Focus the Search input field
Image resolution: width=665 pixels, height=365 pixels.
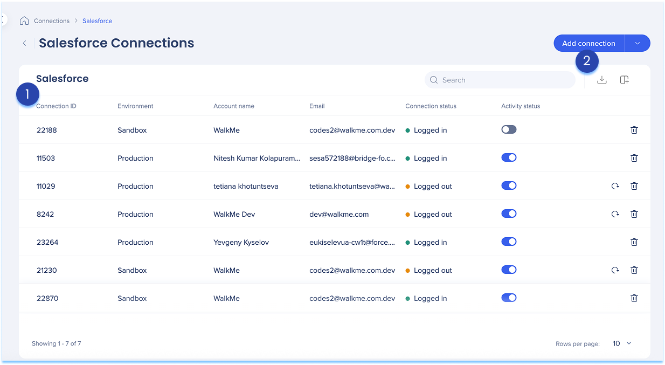tap(500, 80)
